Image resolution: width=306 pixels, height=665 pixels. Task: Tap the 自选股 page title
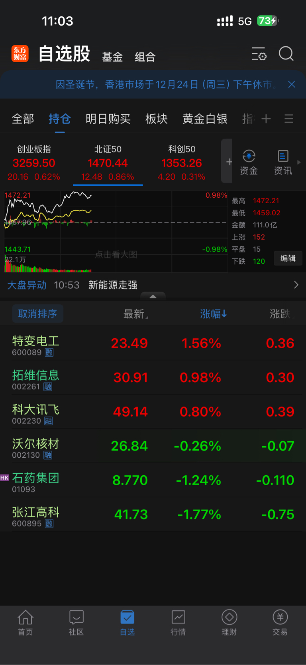(x=65, y=54)
